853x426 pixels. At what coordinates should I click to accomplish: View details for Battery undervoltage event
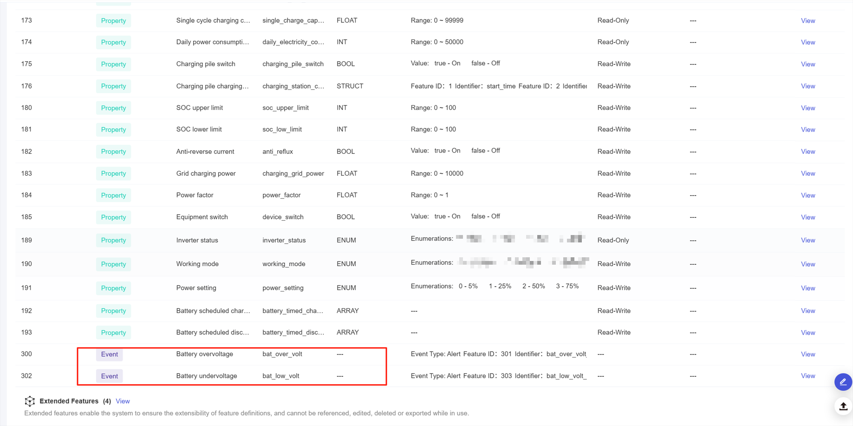[807, 376]
